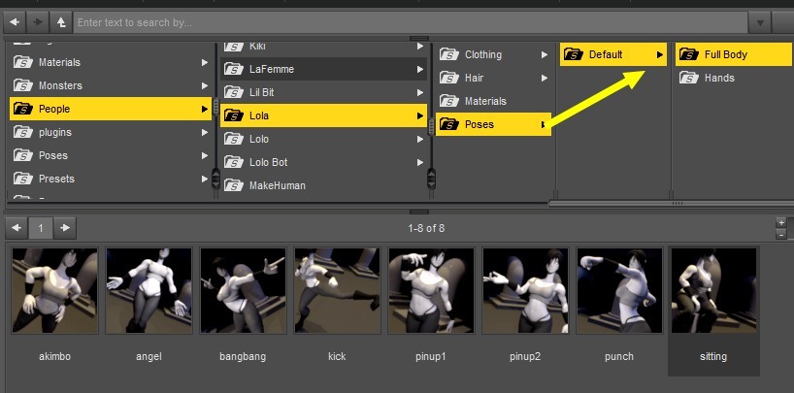Expand the Monsters folder arrow
Image resolution: width=794 pixels, height=393 pixels.
pos(204,85)
